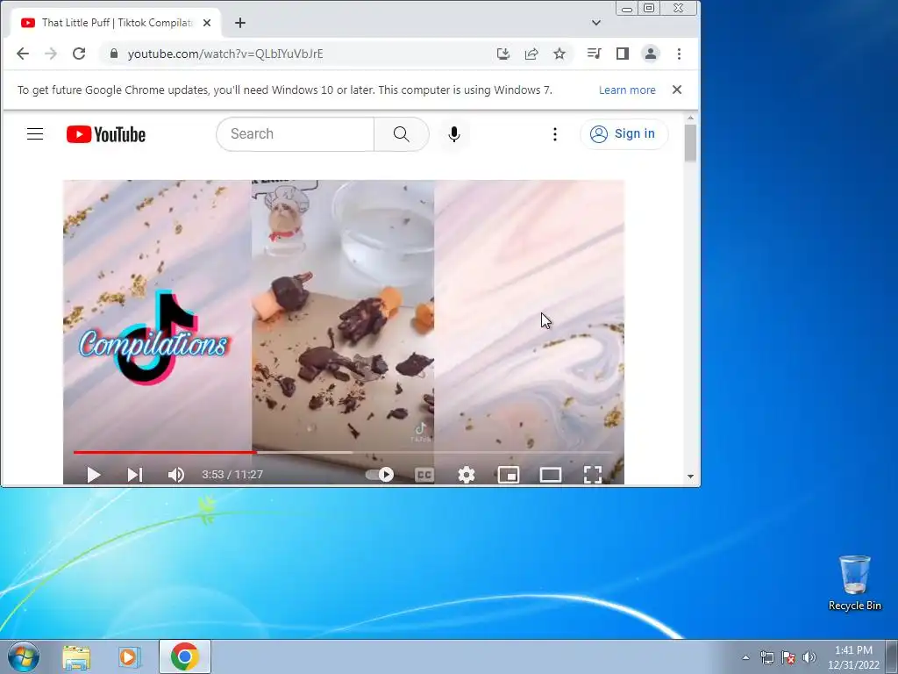Open the Action Center flag icon
The width and height of the screenshot is (898, 674).
[788, 657]
